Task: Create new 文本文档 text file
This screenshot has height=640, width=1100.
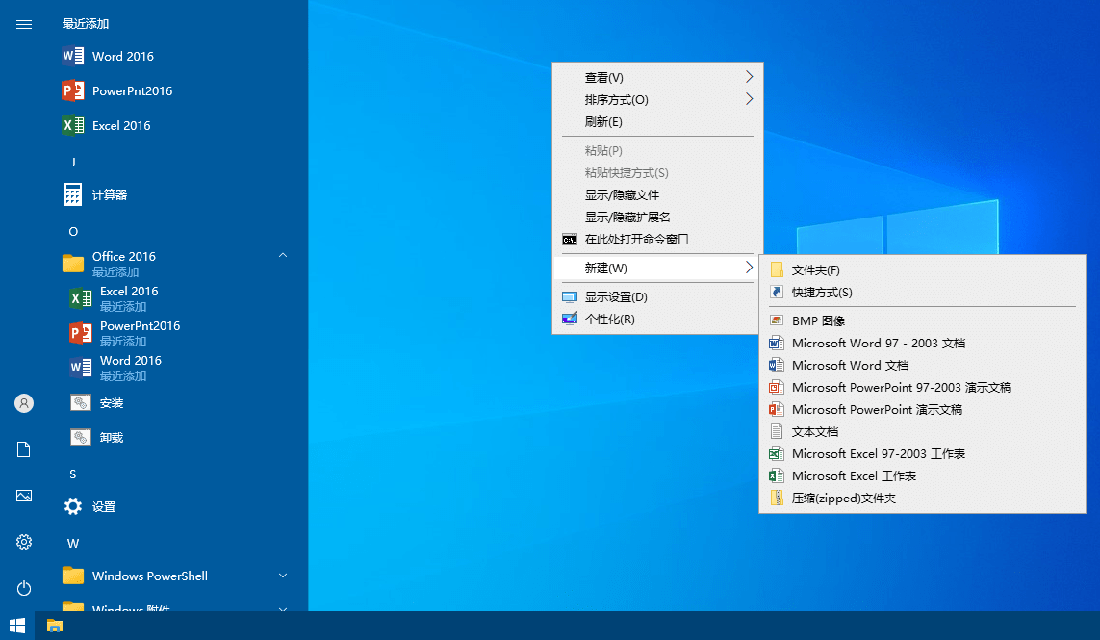Action: [922, 431]
